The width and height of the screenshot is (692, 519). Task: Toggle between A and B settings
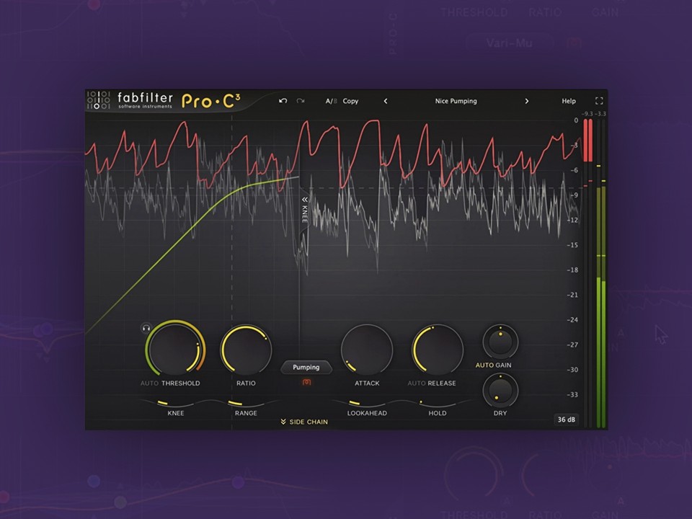coord(330,101)
